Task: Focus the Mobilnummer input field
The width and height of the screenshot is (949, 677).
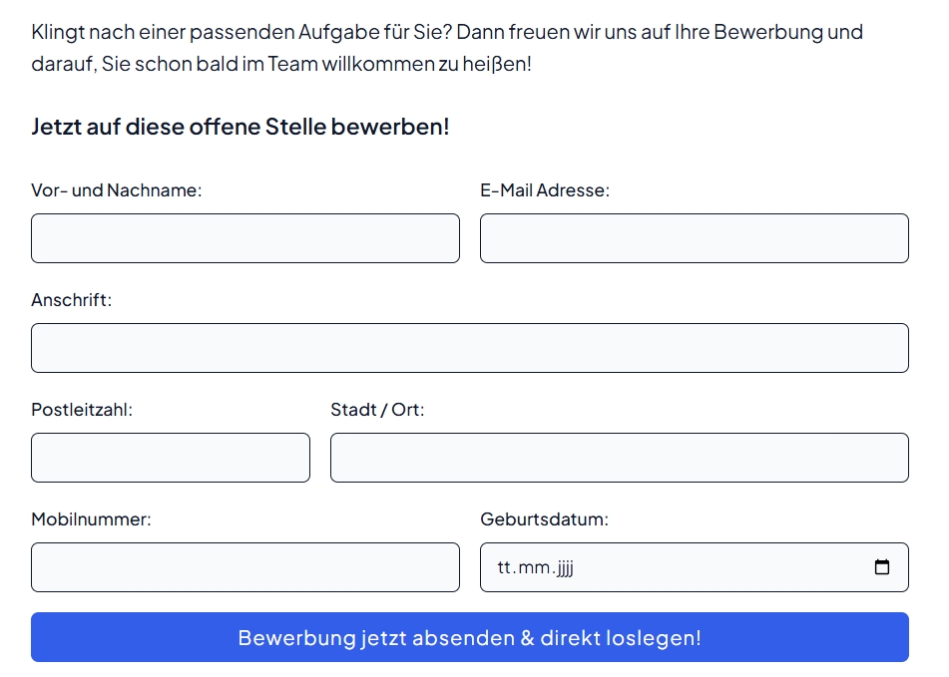Action: [245, 567]
